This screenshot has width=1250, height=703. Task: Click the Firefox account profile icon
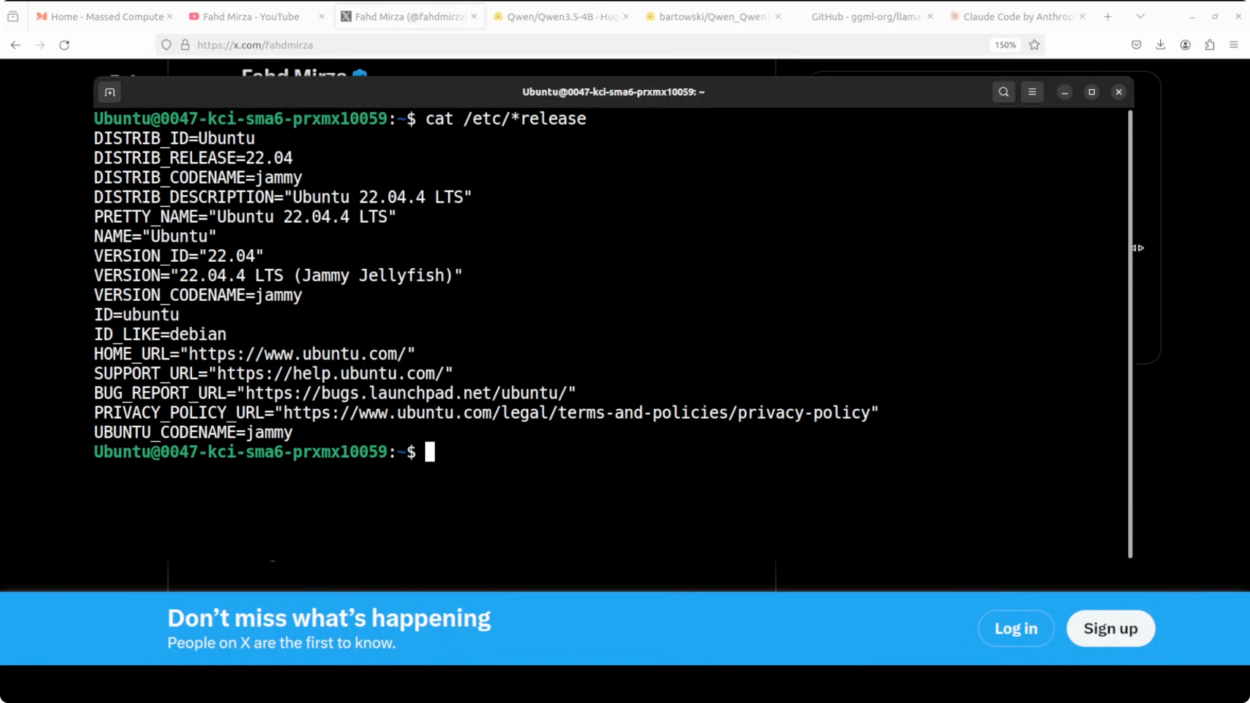(1185, 45)
